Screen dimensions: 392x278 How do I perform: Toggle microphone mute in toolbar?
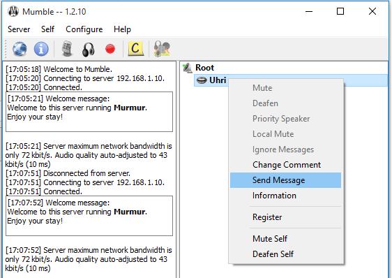pyautogui.click(x=67, y=49)
